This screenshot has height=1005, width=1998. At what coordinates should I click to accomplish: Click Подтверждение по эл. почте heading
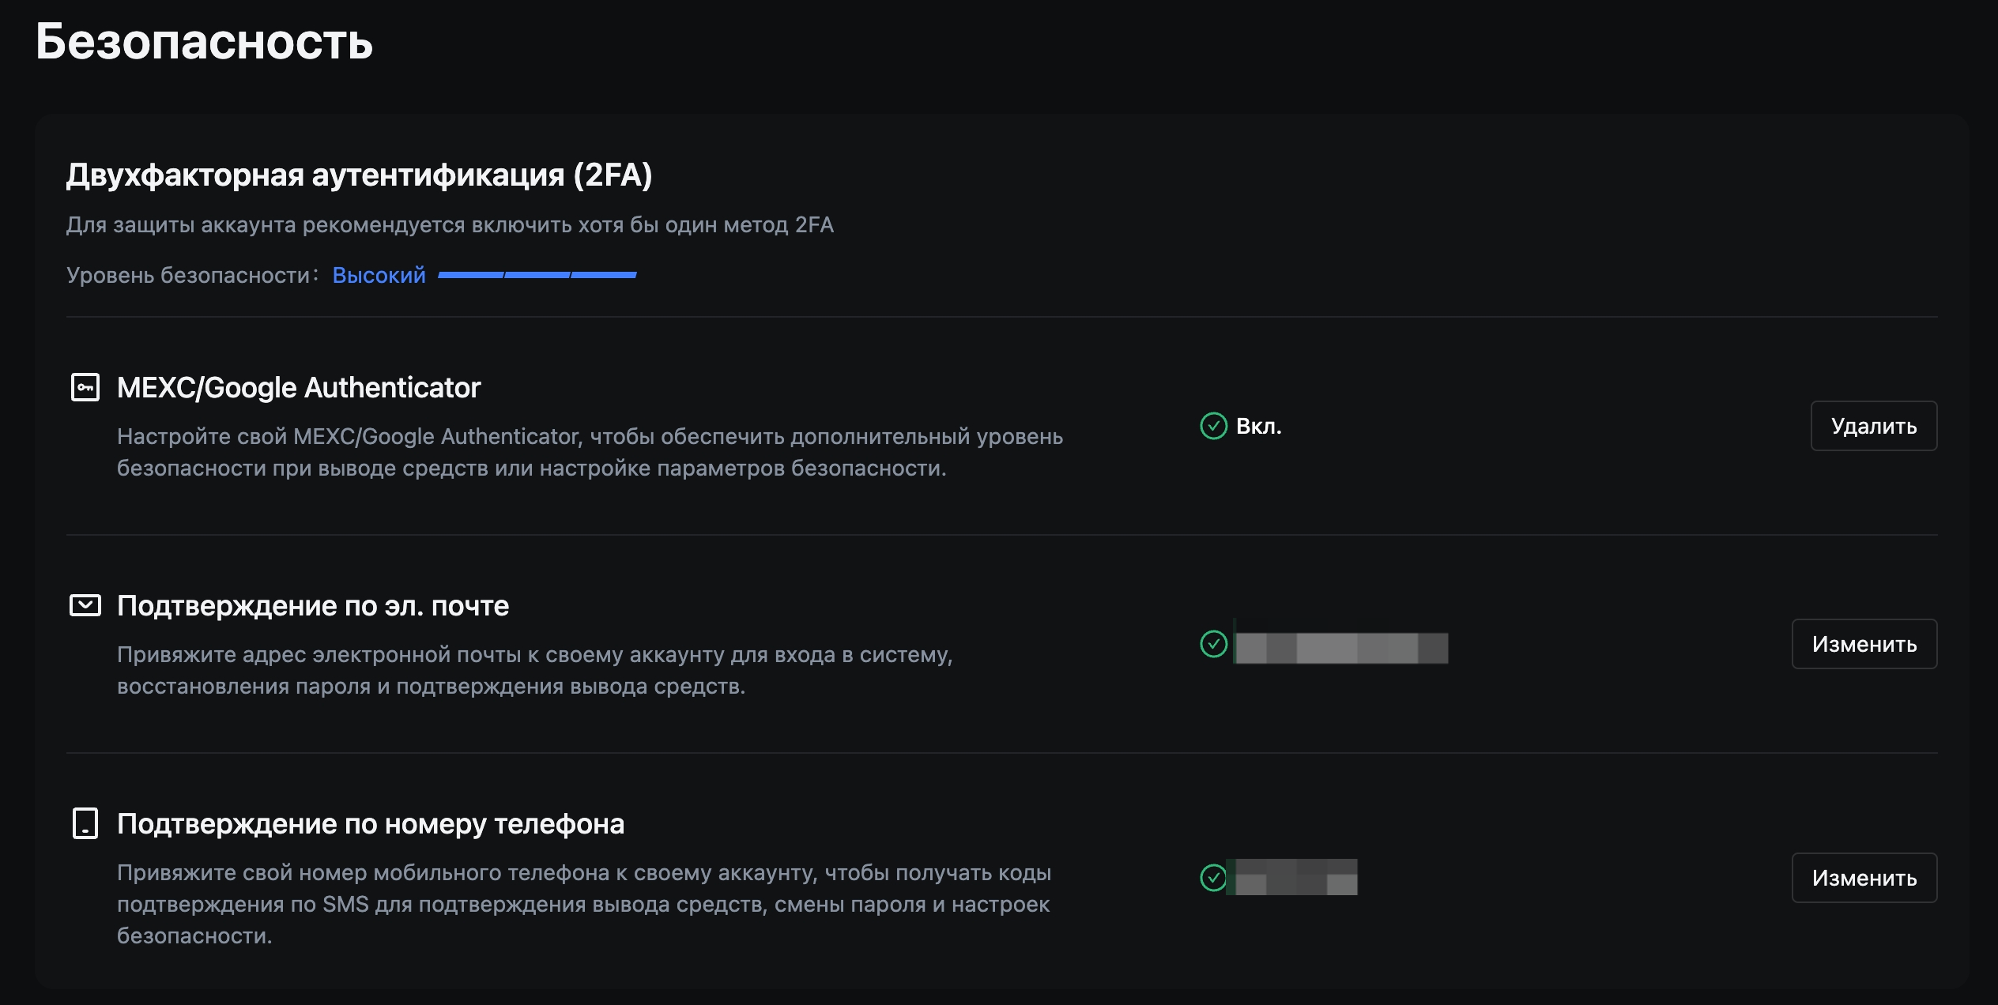point(313,606)
